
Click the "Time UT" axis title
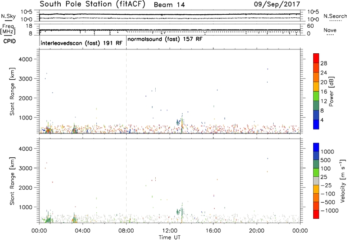[170, 237]
